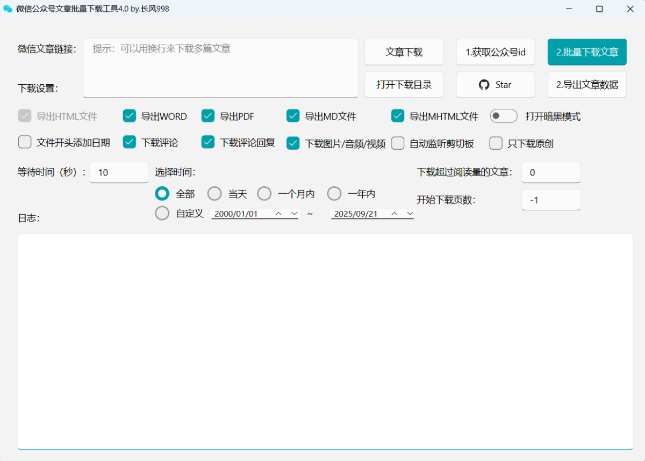
Task: Expand the 2025/09/21 end date dropdown arrow
Action: point(410,214)
